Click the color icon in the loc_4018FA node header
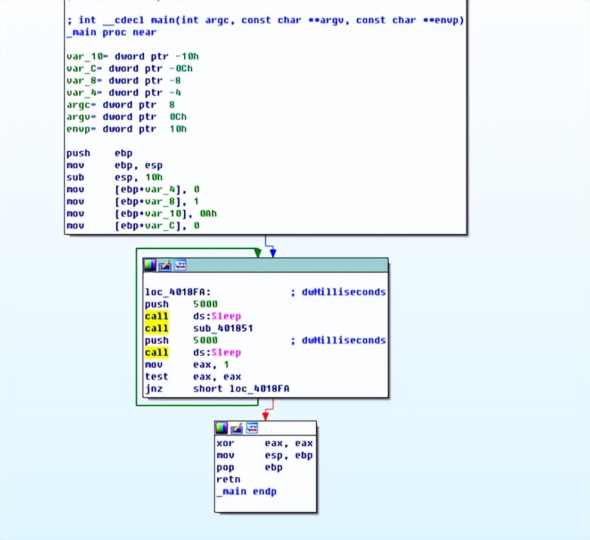 [150, 265]
